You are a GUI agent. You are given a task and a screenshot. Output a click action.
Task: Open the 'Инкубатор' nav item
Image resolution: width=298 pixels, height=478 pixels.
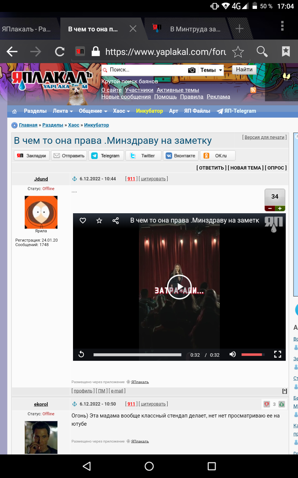(x=149, y=111)
